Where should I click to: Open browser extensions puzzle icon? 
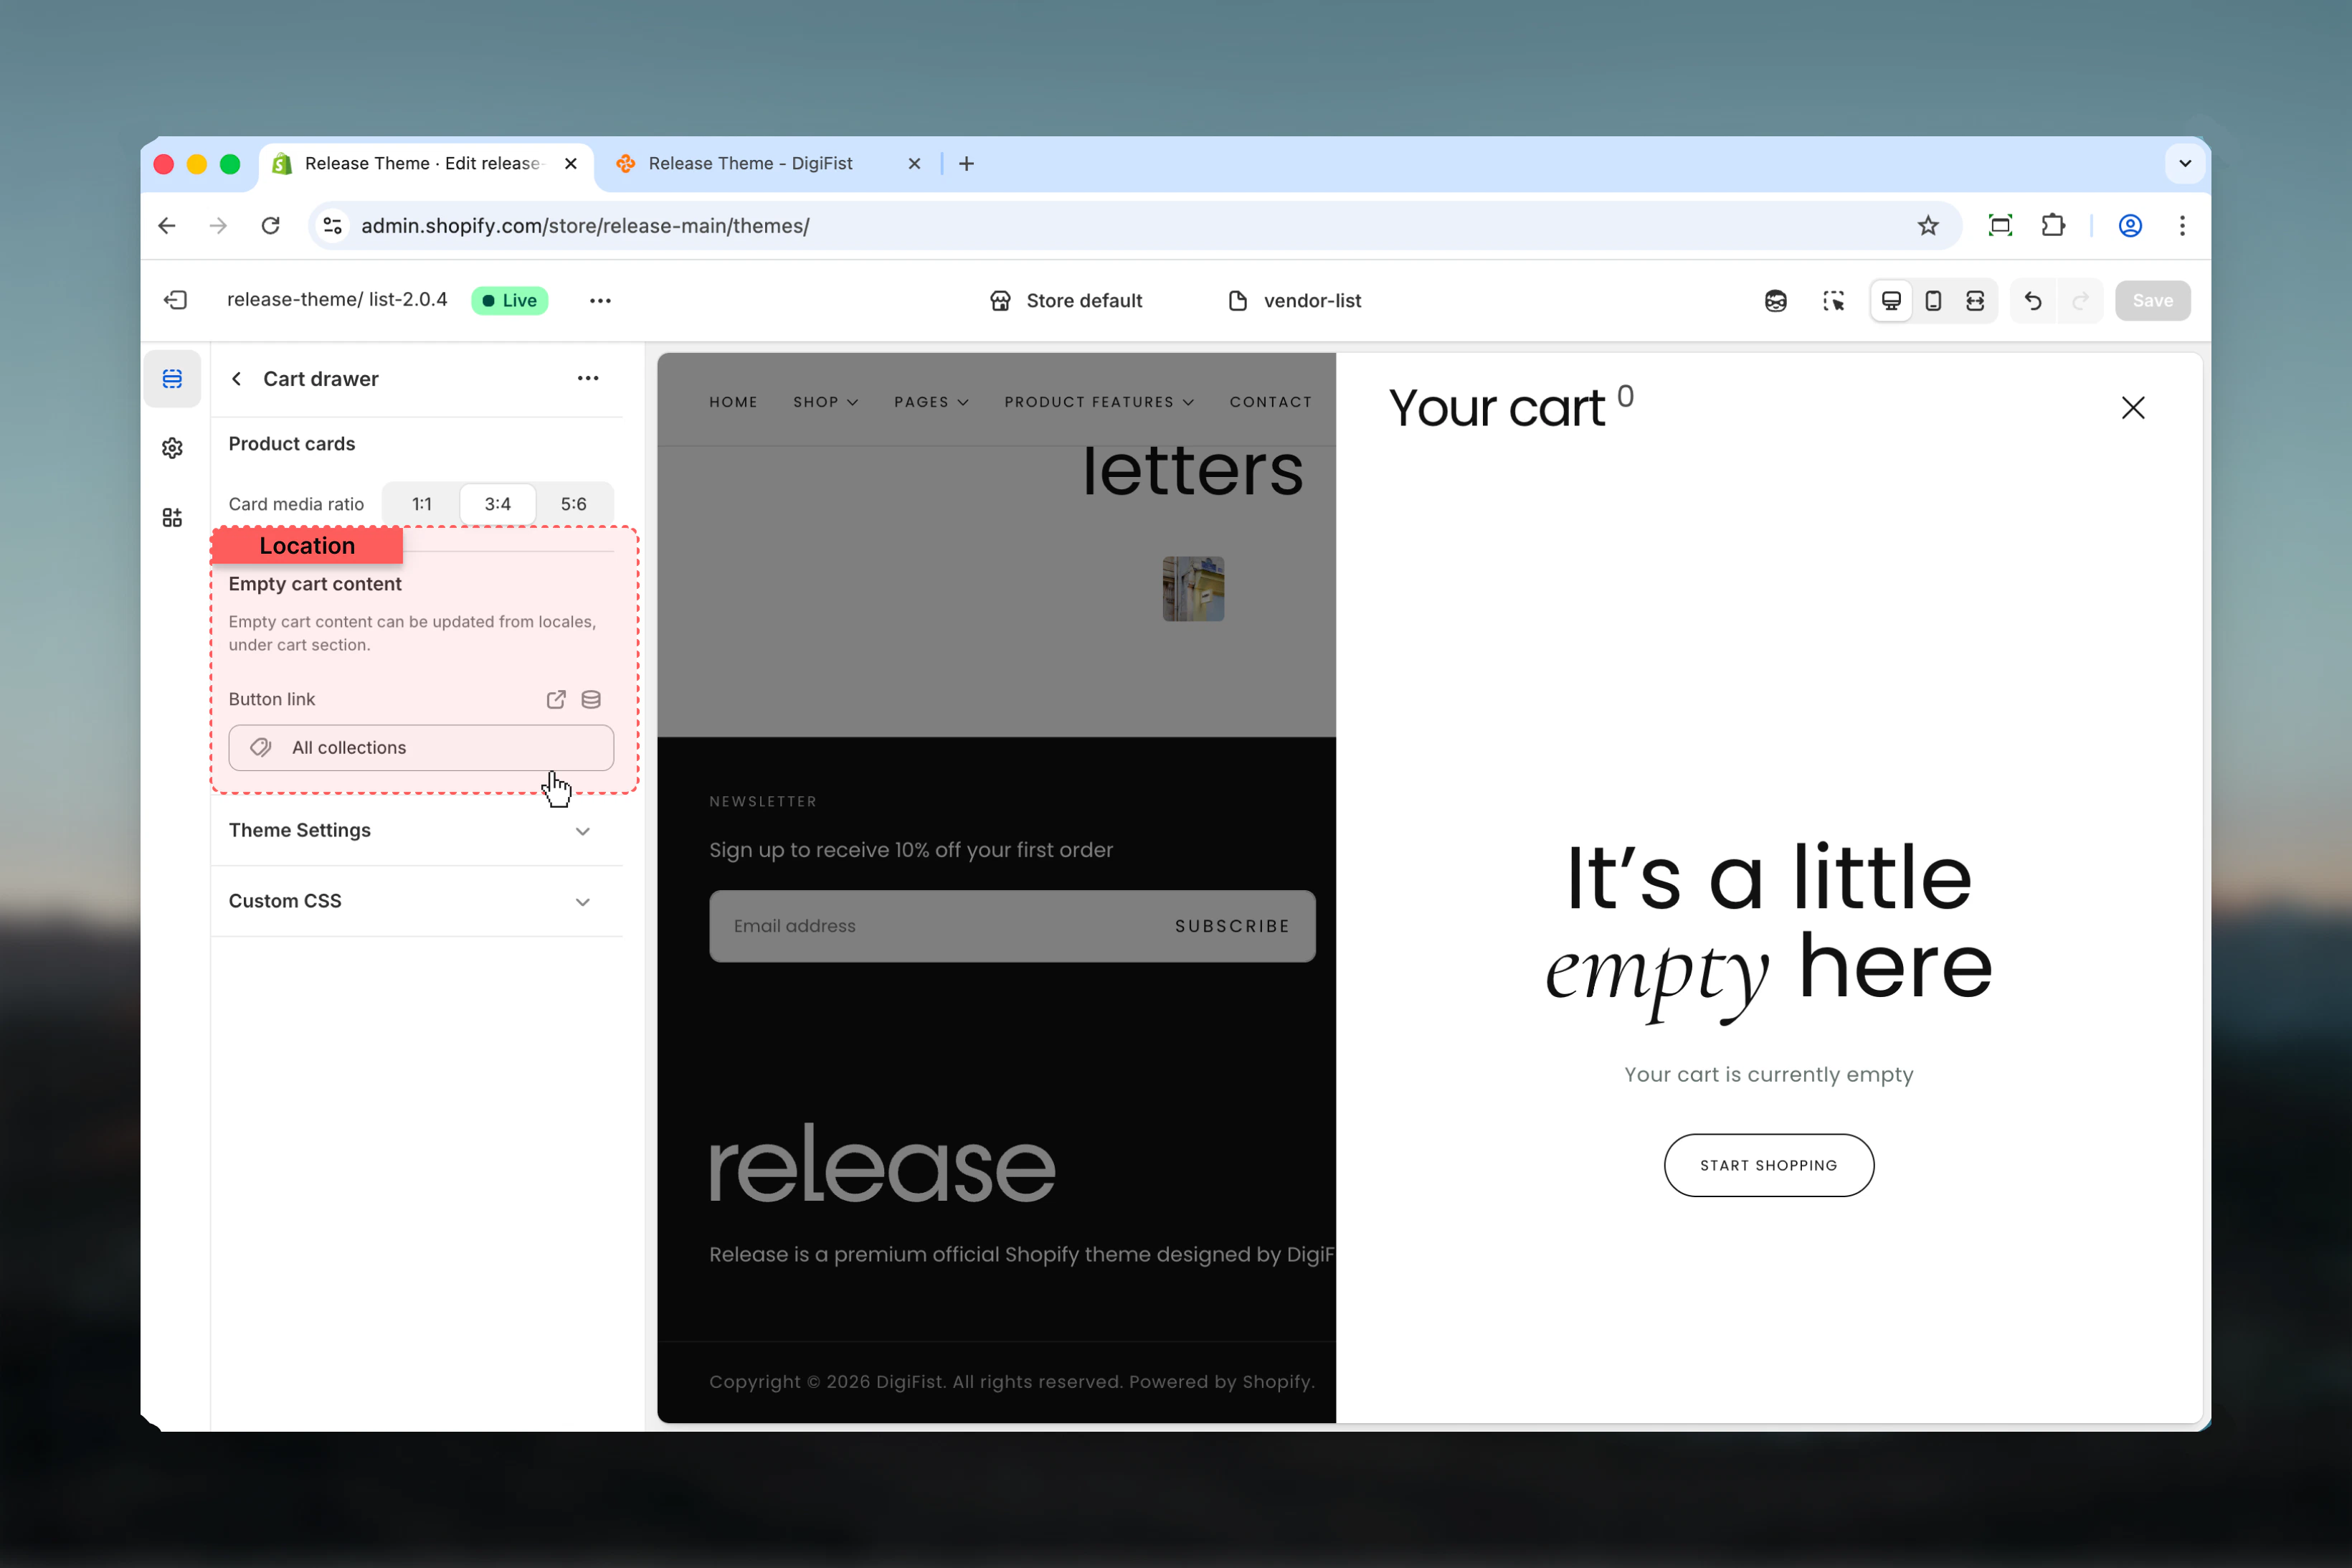click(2052, 226)
